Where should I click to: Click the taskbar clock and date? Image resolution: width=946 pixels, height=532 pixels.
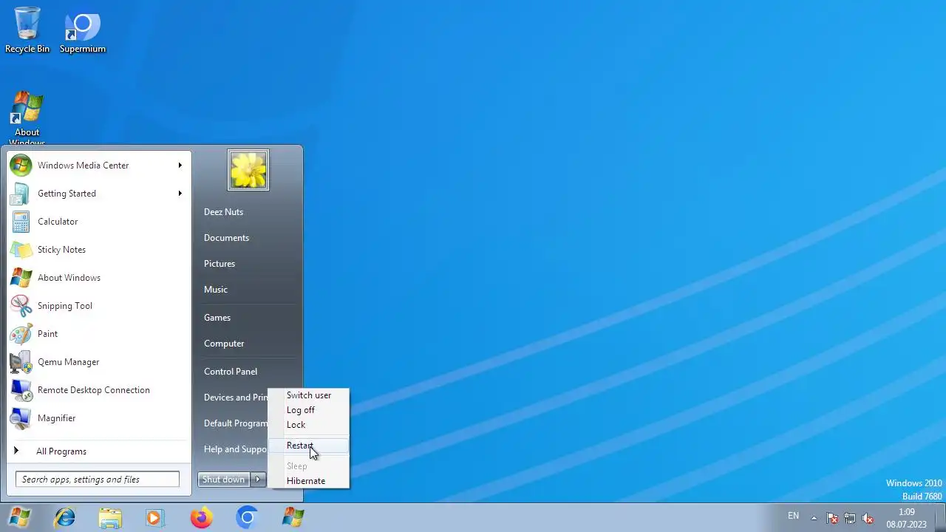[906, 518]
